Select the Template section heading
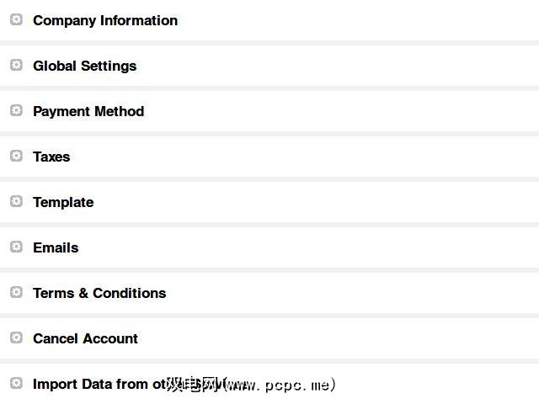The height and width of the screenshot is (404, 539). (x=63, y=202)
